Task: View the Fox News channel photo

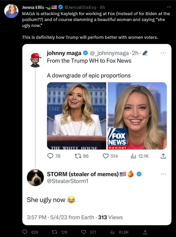Action: point(137,116)
